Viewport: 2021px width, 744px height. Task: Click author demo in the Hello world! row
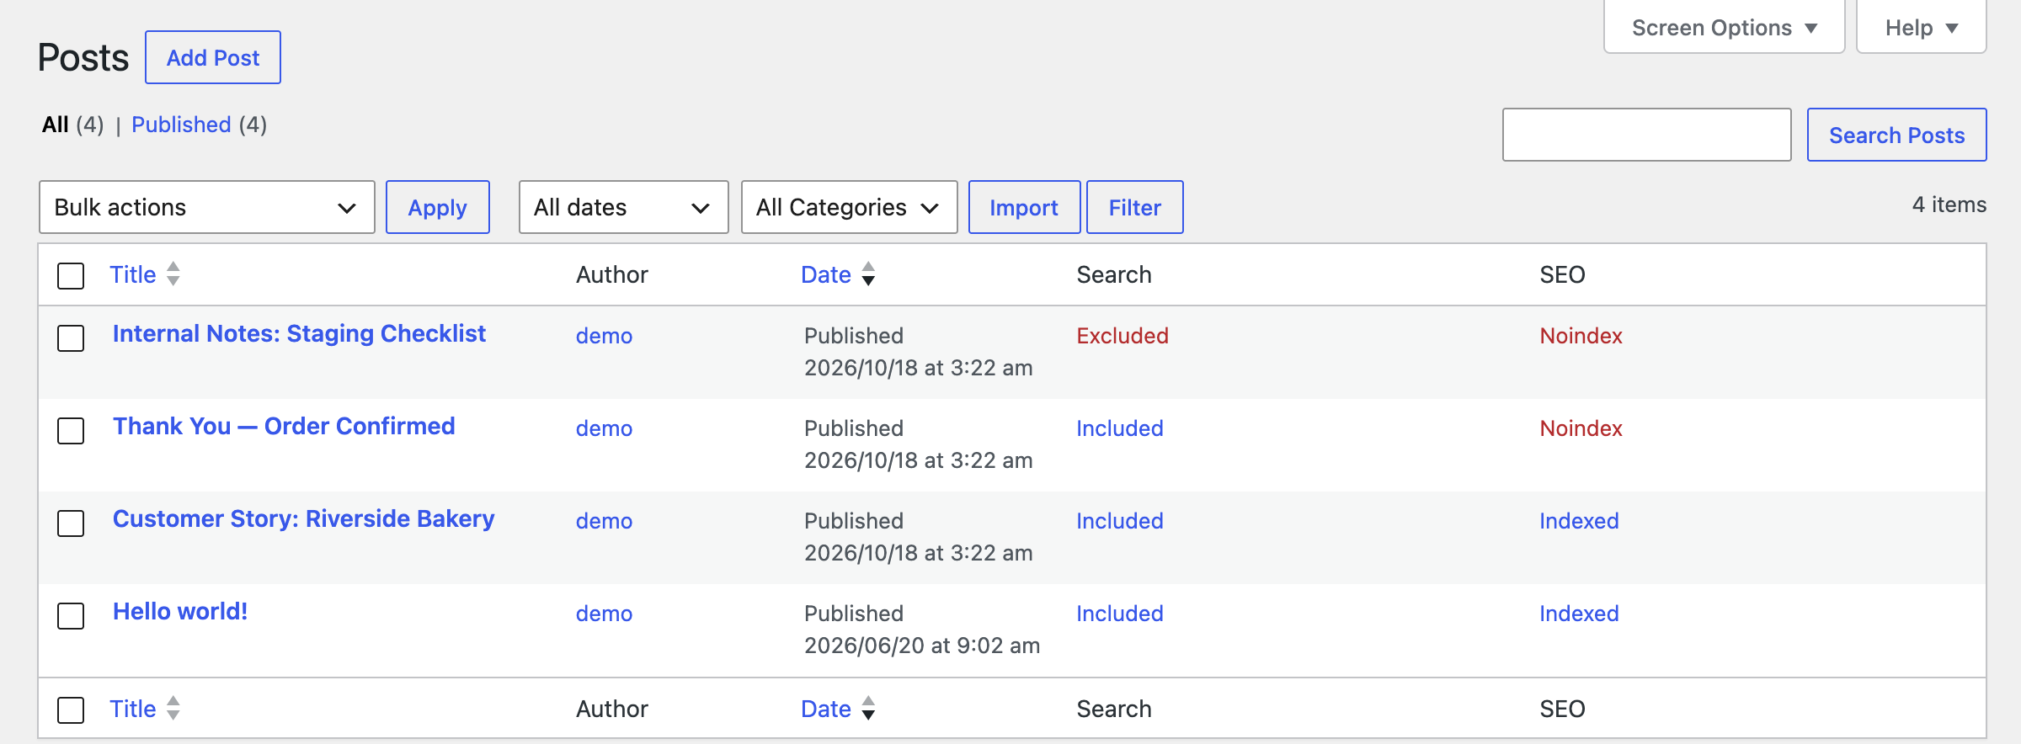point(605,614)
